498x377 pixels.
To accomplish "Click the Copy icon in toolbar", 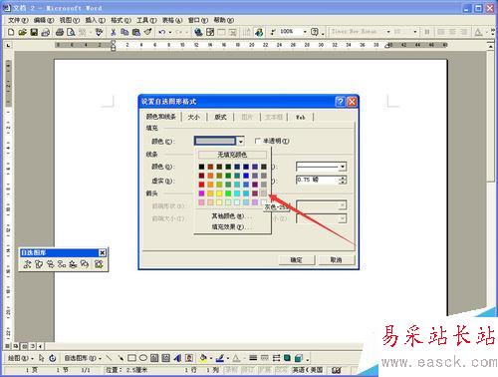I will (x=124, y=32).
